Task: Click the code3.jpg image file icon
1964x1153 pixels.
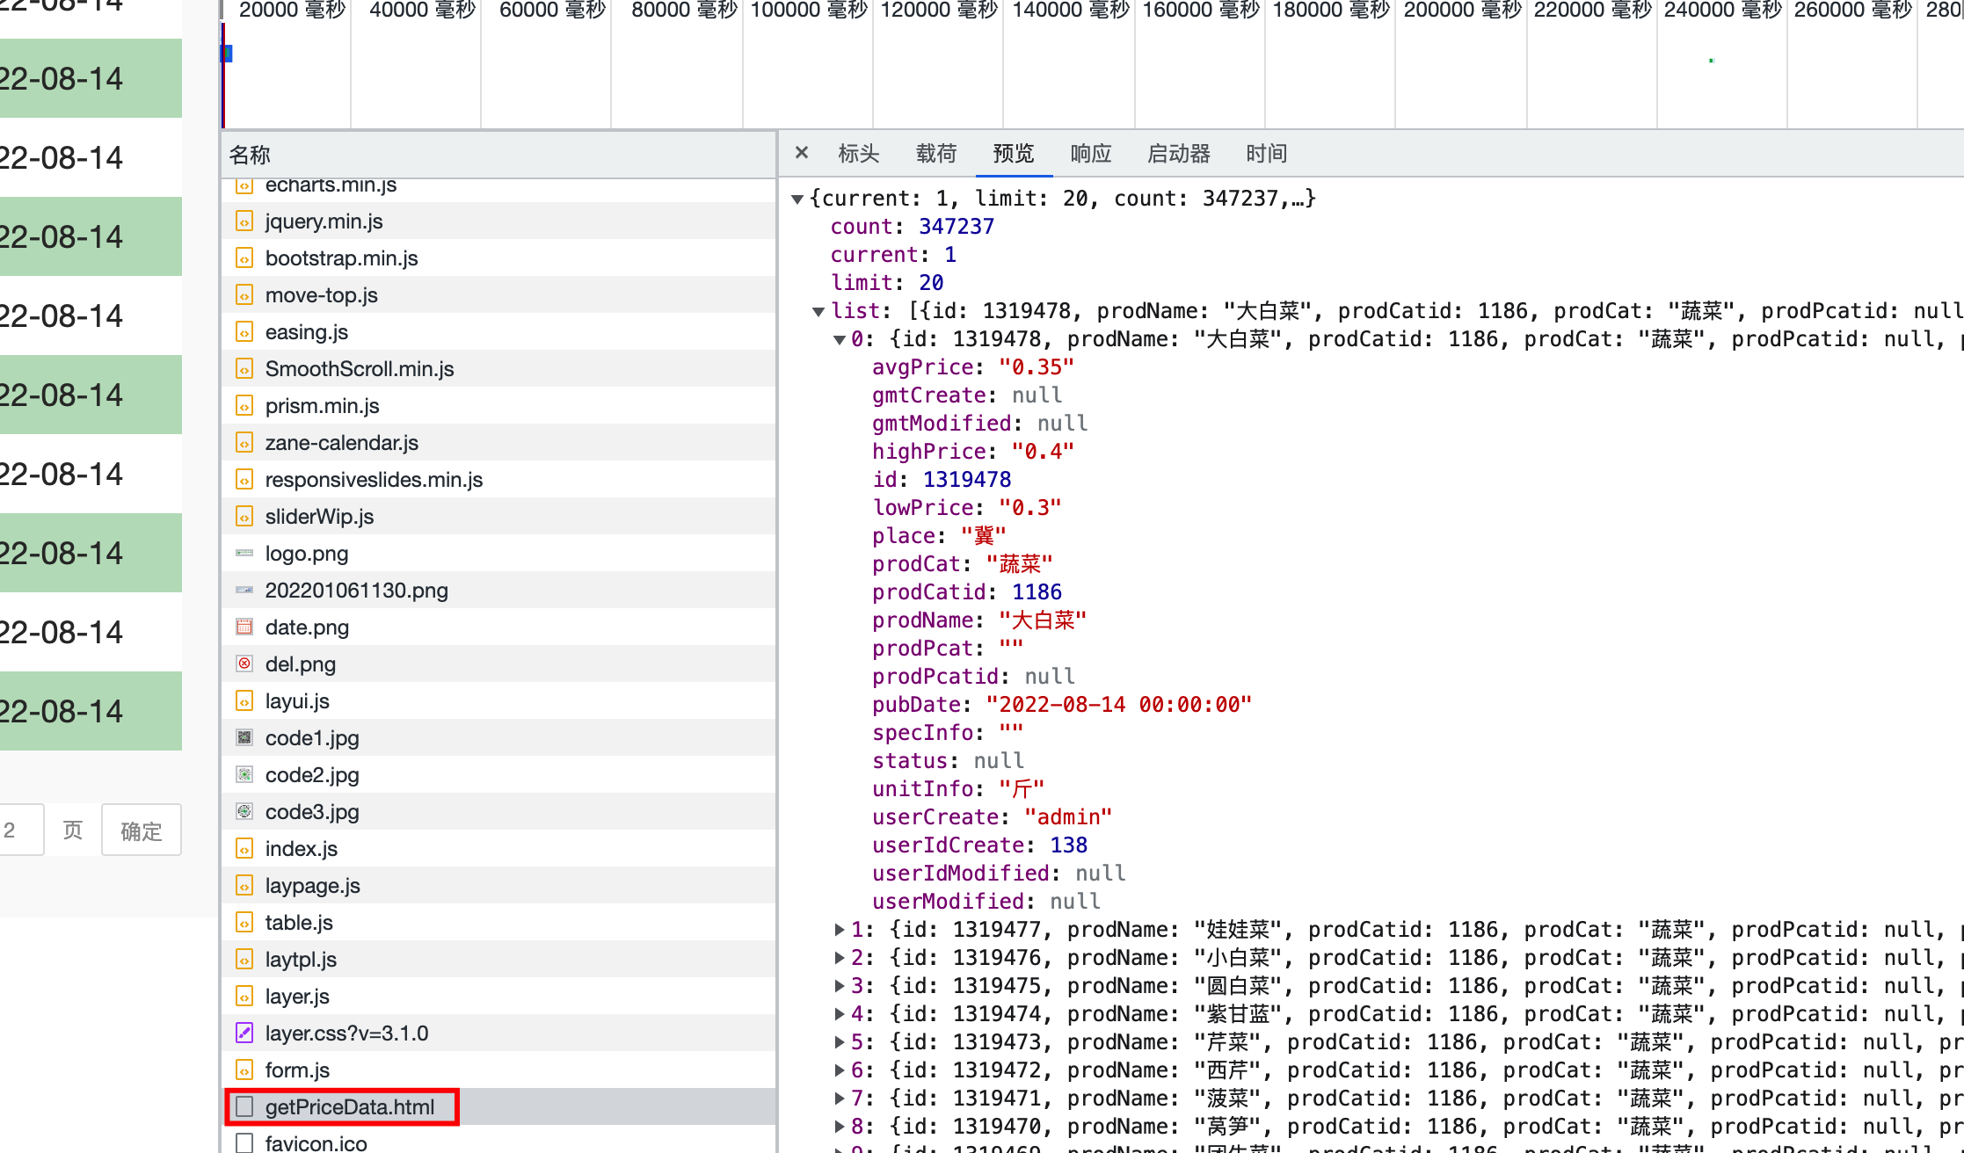Action: 244,812
